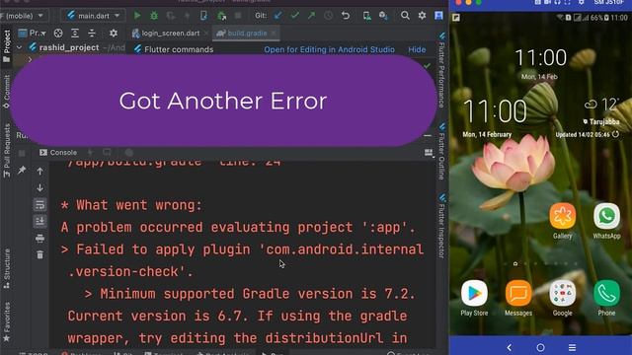
Task: Open Project panel options gear
Action: point(114,33)
